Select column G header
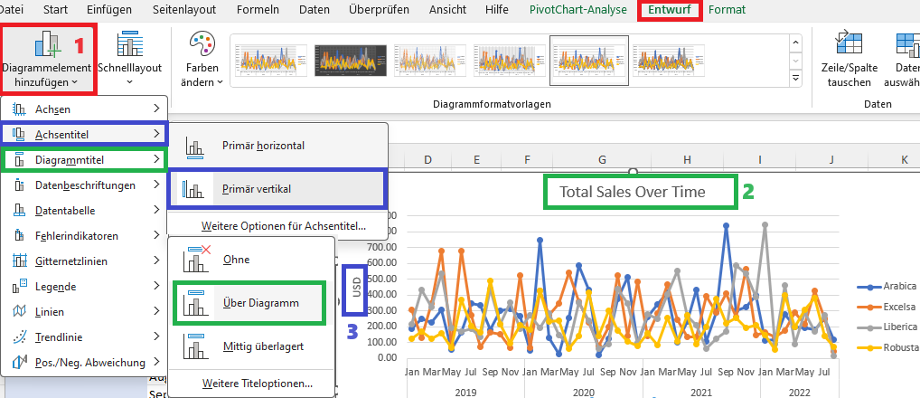 (x=602, y=159)
